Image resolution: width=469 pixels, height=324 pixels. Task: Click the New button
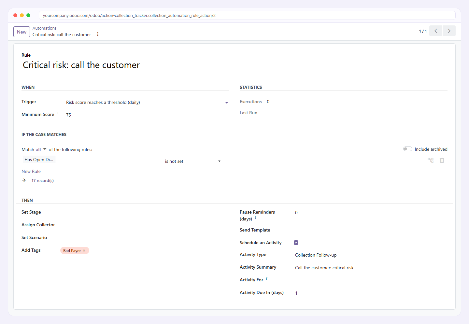coord(21,32)
